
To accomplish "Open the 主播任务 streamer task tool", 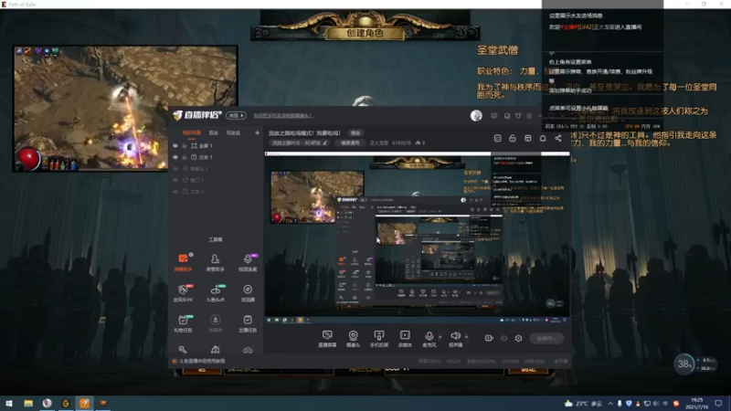I will tap(248, 323).
